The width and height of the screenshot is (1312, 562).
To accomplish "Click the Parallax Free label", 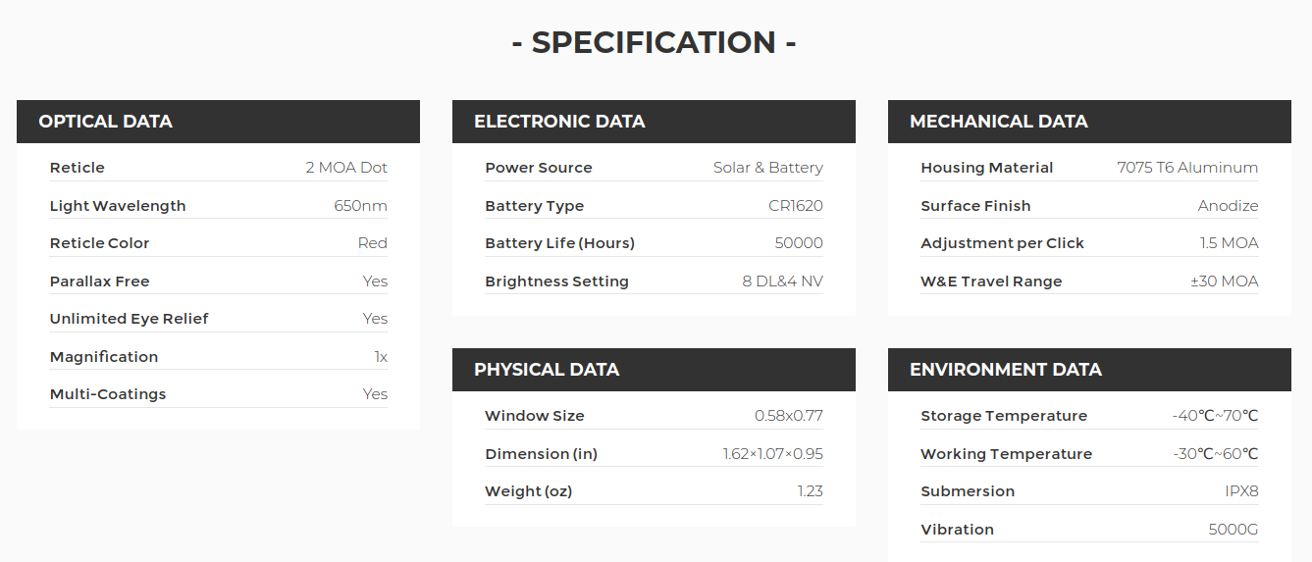I will tap(100, 281).
